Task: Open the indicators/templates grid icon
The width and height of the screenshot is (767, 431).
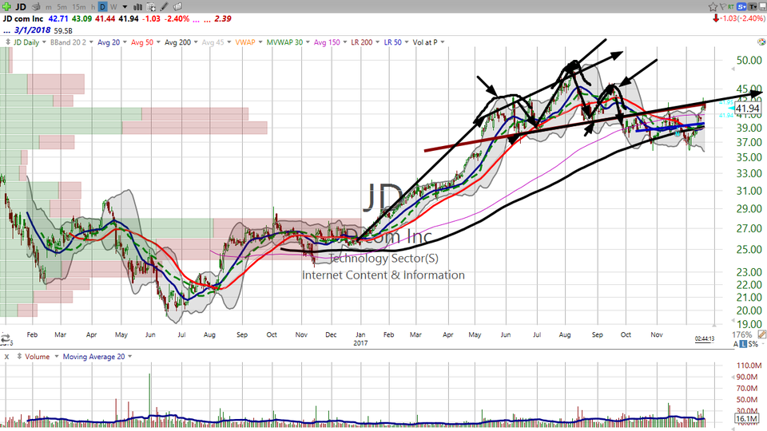Action: click(151, 7)
